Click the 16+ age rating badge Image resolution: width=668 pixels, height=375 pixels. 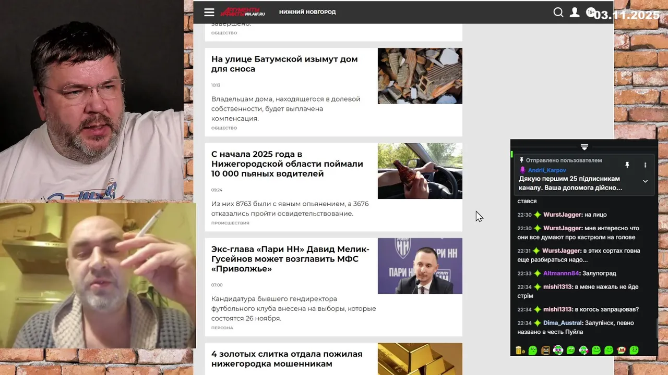pos(590,12)
